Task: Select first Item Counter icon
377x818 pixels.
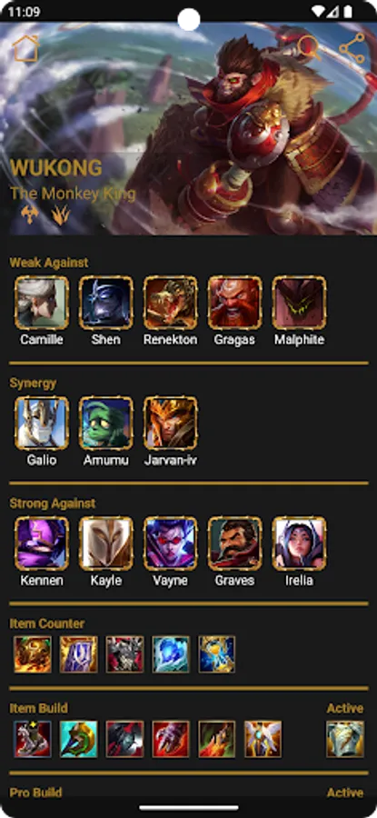Action: (x=33, y=654)
